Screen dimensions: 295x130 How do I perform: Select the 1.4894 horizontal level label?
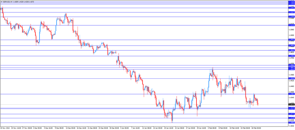(x=291, y=45)
